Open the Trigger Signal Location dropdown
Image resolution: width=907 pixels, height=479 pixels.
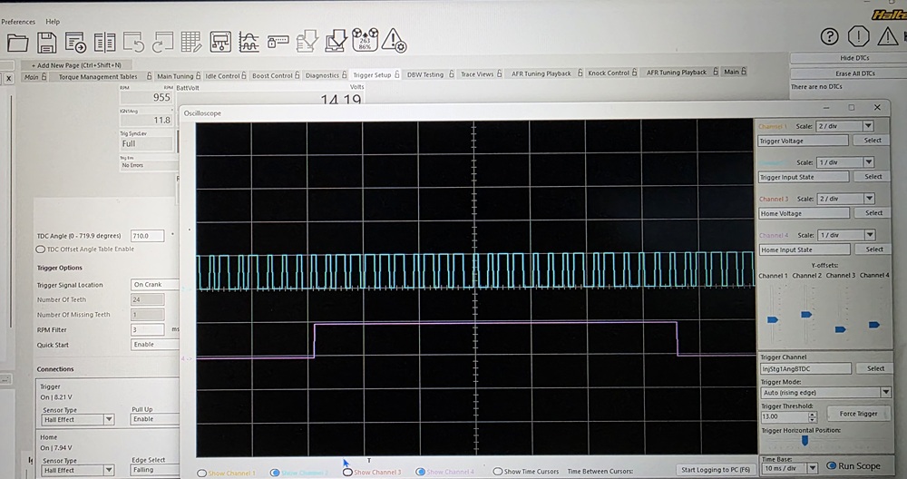click(x=155, y=285)
